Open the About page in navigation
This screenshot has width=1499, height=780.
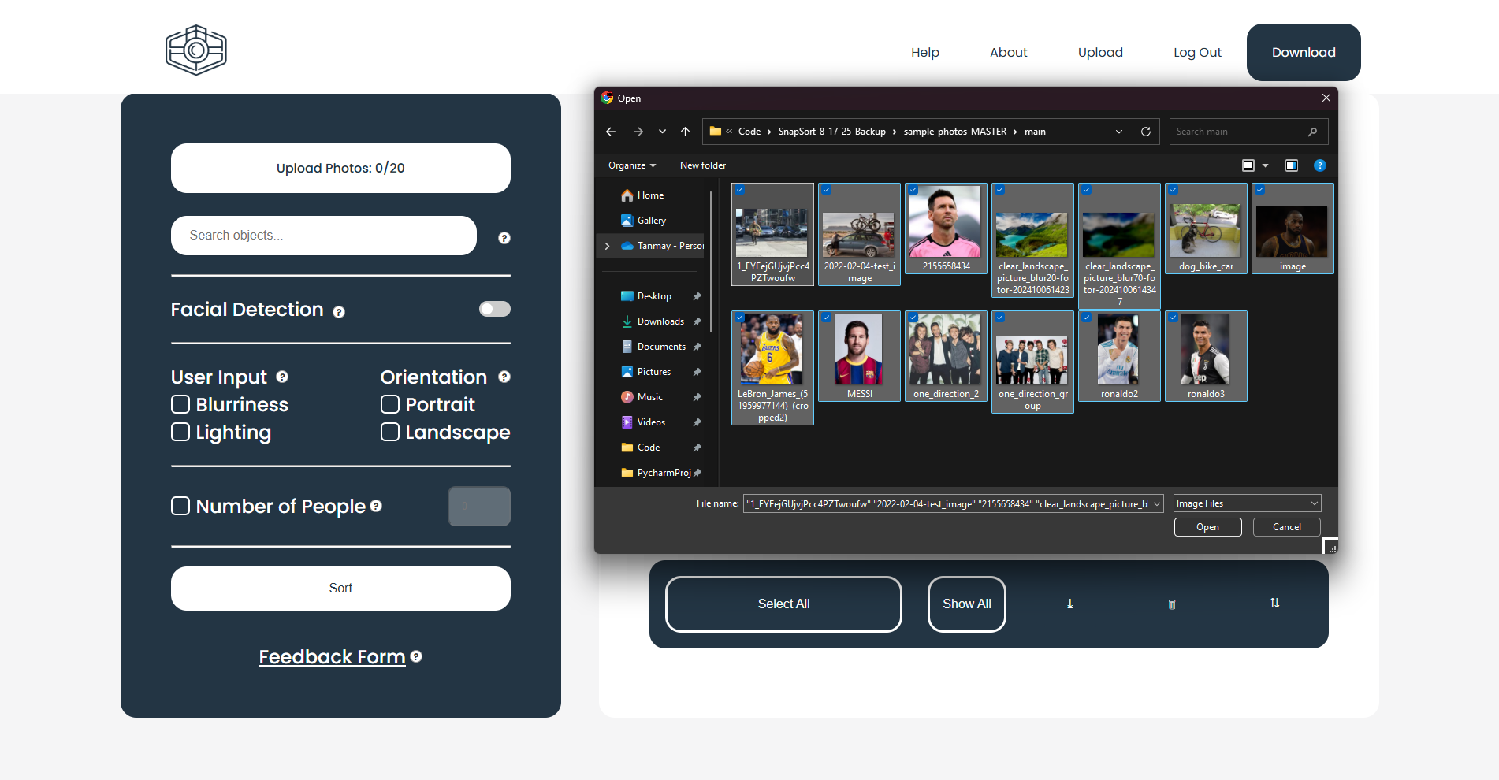coord(1008,52)
